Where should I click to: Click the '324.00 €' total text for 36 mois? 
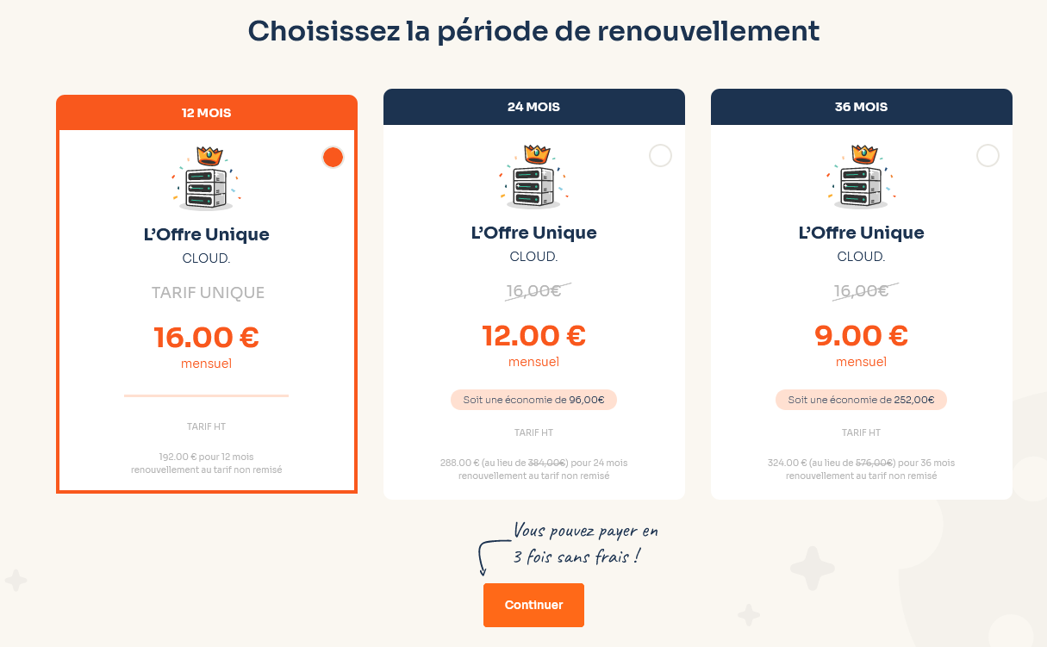(x=787, y=463)
